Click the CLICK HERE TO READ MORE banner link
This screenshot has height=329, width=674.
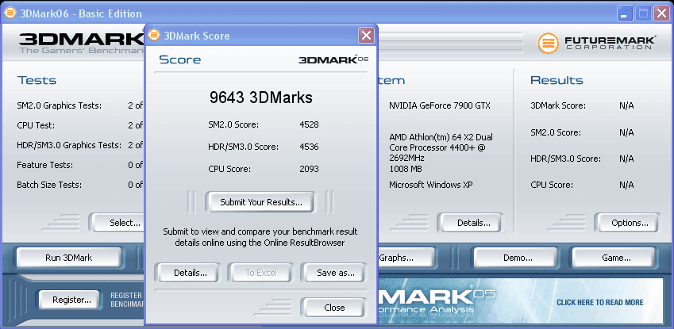pyautogui.click(x=599, y=302)
